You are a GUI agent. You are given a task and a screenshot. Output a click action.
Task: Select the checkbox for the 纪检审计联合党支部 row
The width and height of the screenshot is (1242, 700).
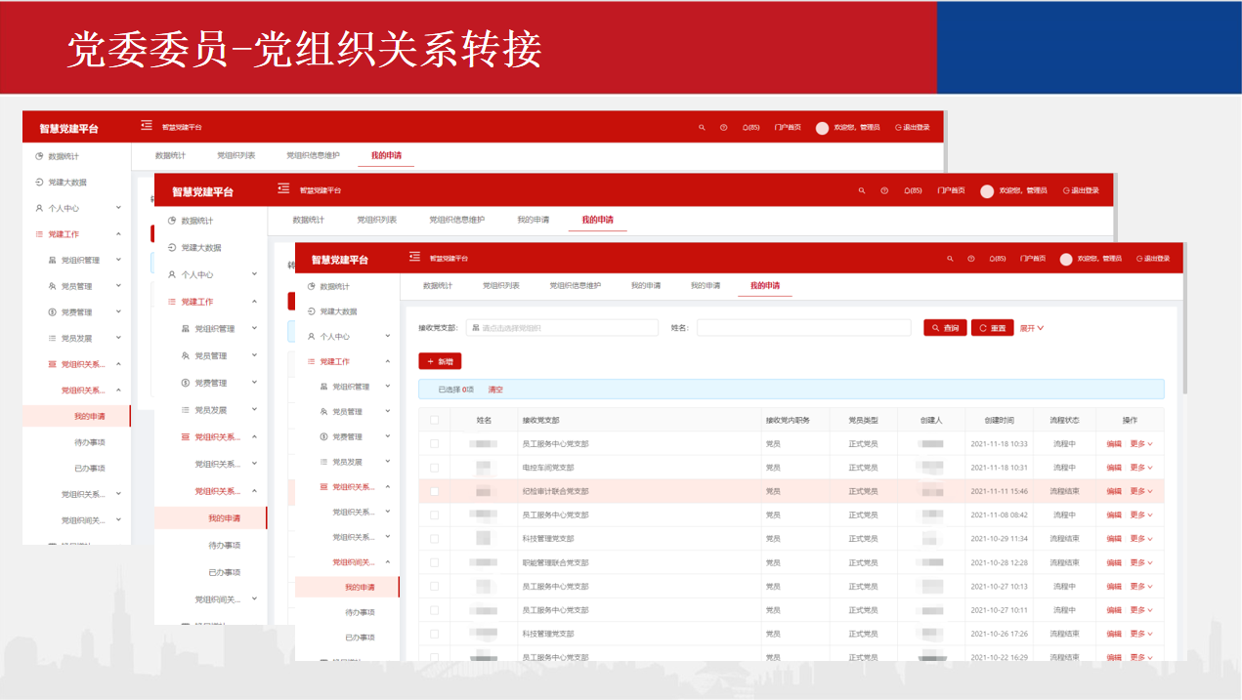click(x=434, y=491)
